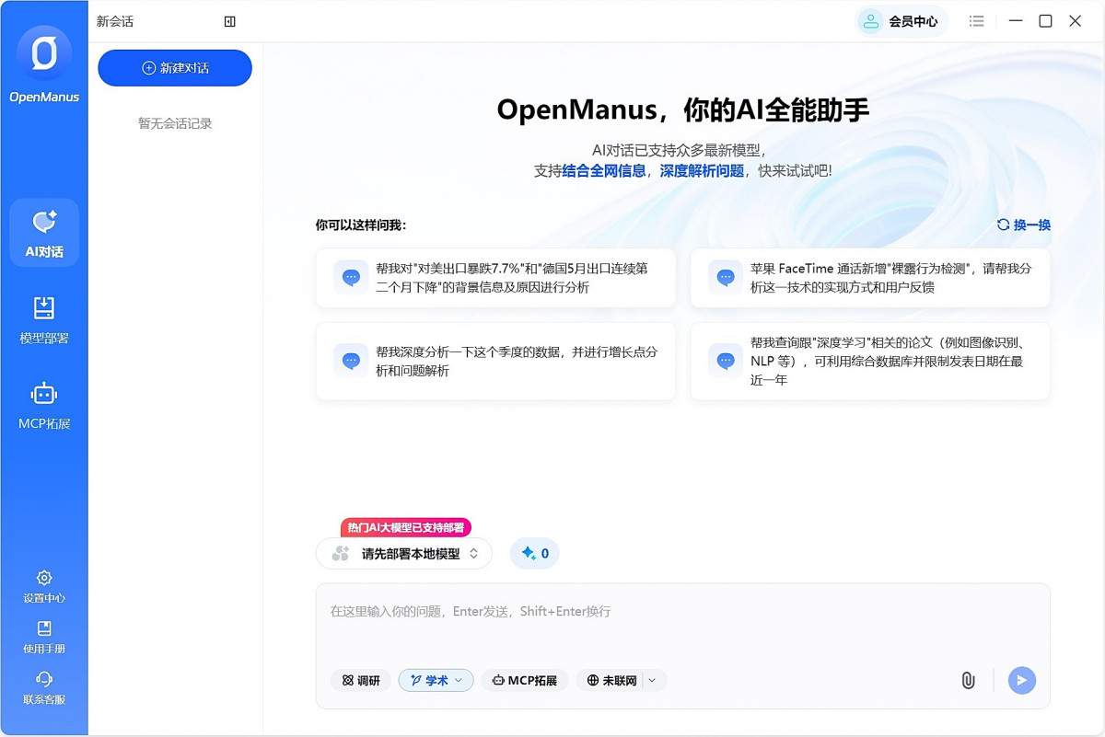1105x737 pixels.
Task: Open the 模型部署 sidebar section
Action: (44, 319)
